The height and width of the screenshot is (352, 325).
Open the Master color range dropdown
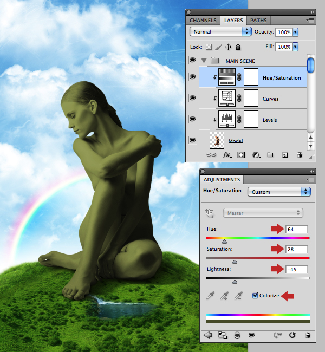pyautogui.click(x=263, y=213)
